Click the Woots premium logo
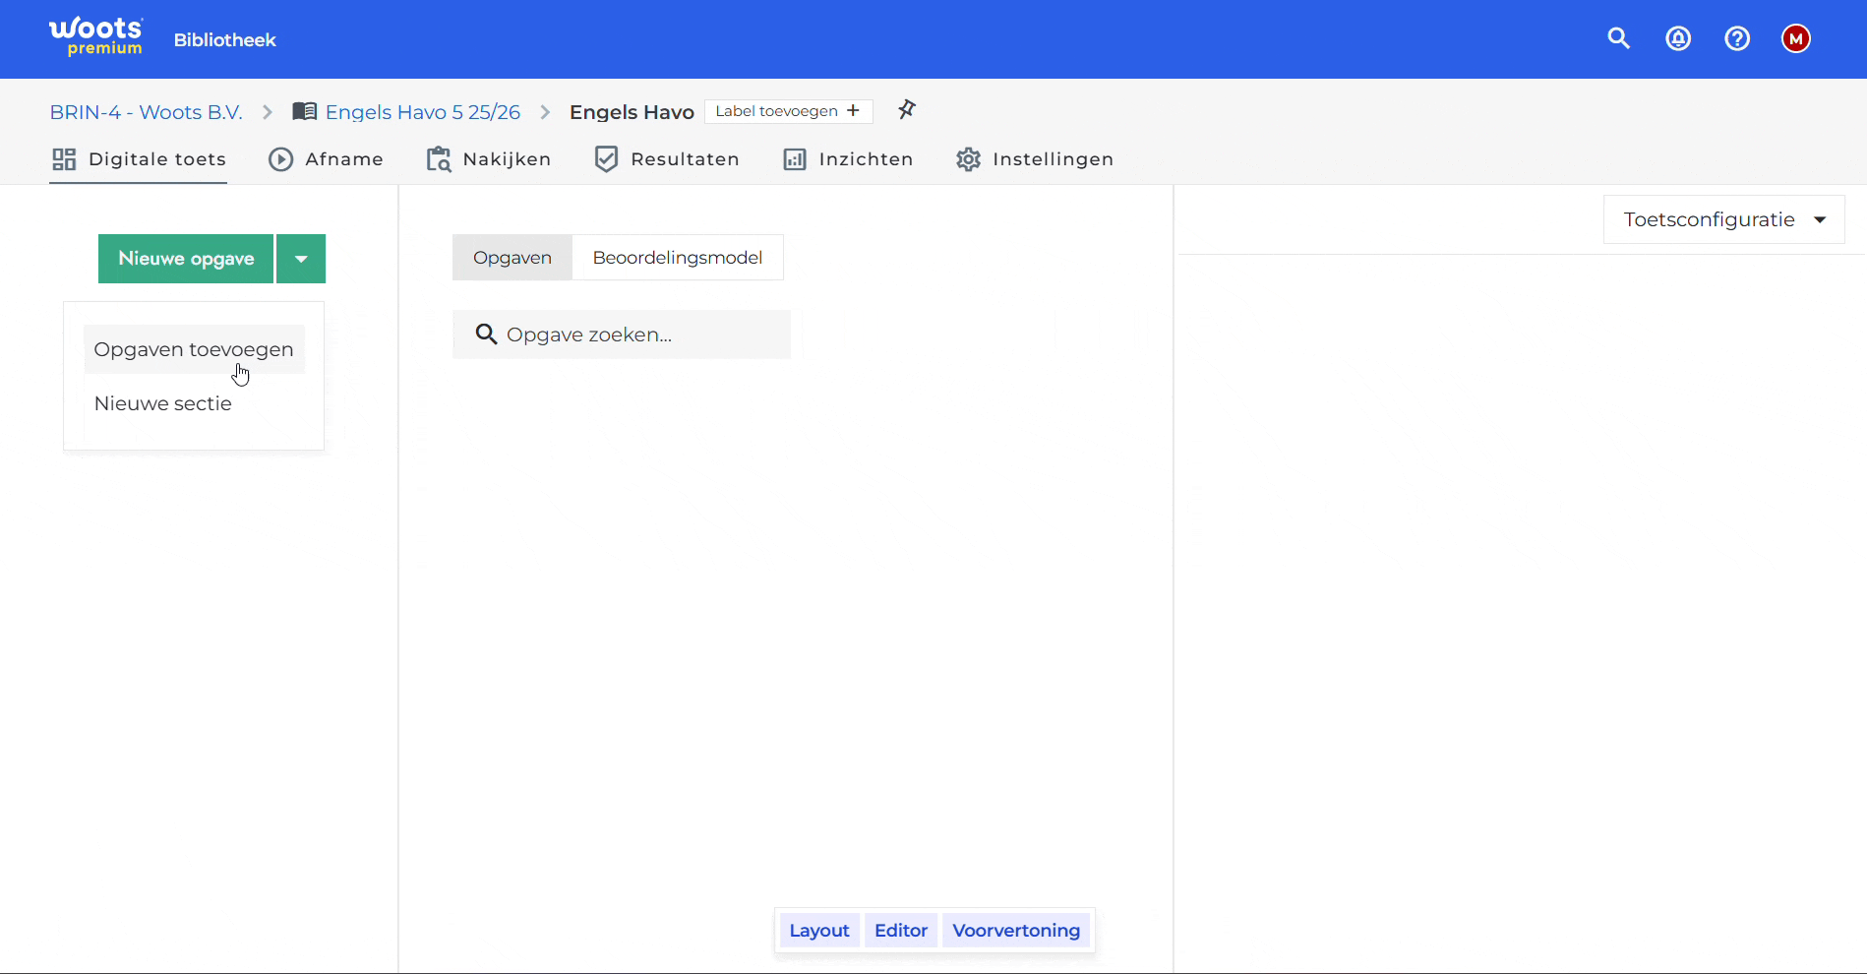Screen dimensions: 1867x974 pyautogui.click(x=96, y=36)
